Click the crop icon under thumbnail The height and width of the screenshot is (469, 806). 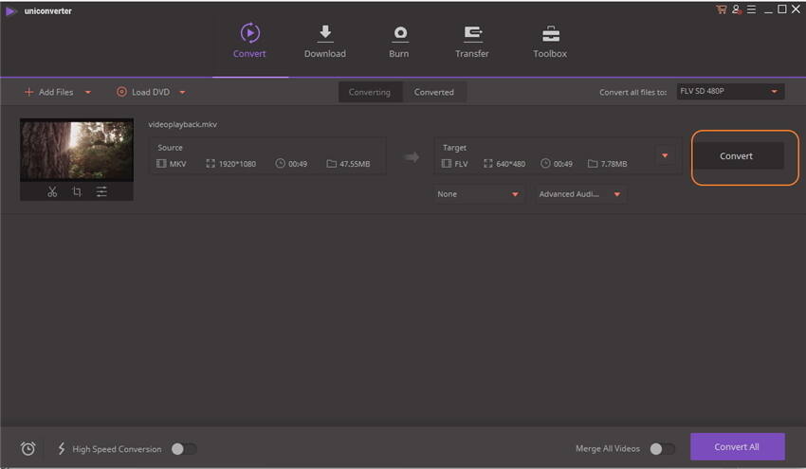[x=77, y=191]
